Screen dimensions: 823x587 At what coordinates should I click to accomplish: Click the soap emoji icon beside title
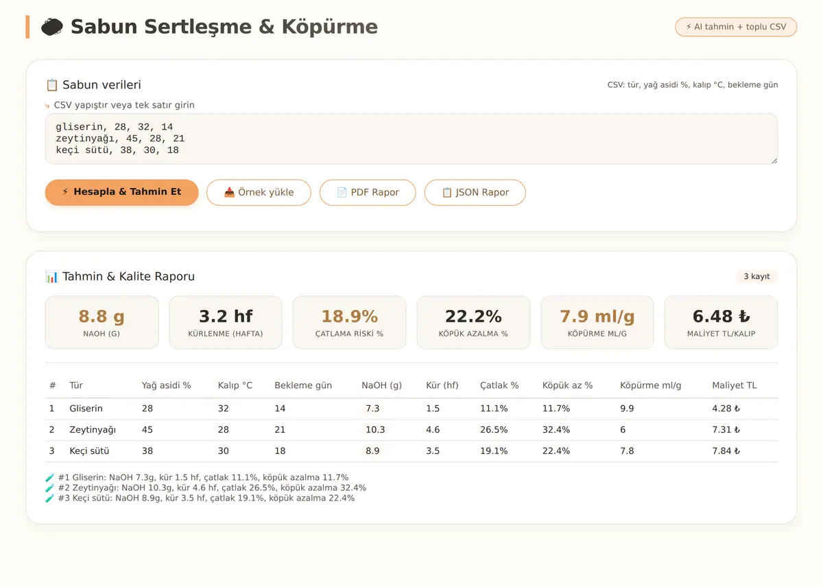52,27
